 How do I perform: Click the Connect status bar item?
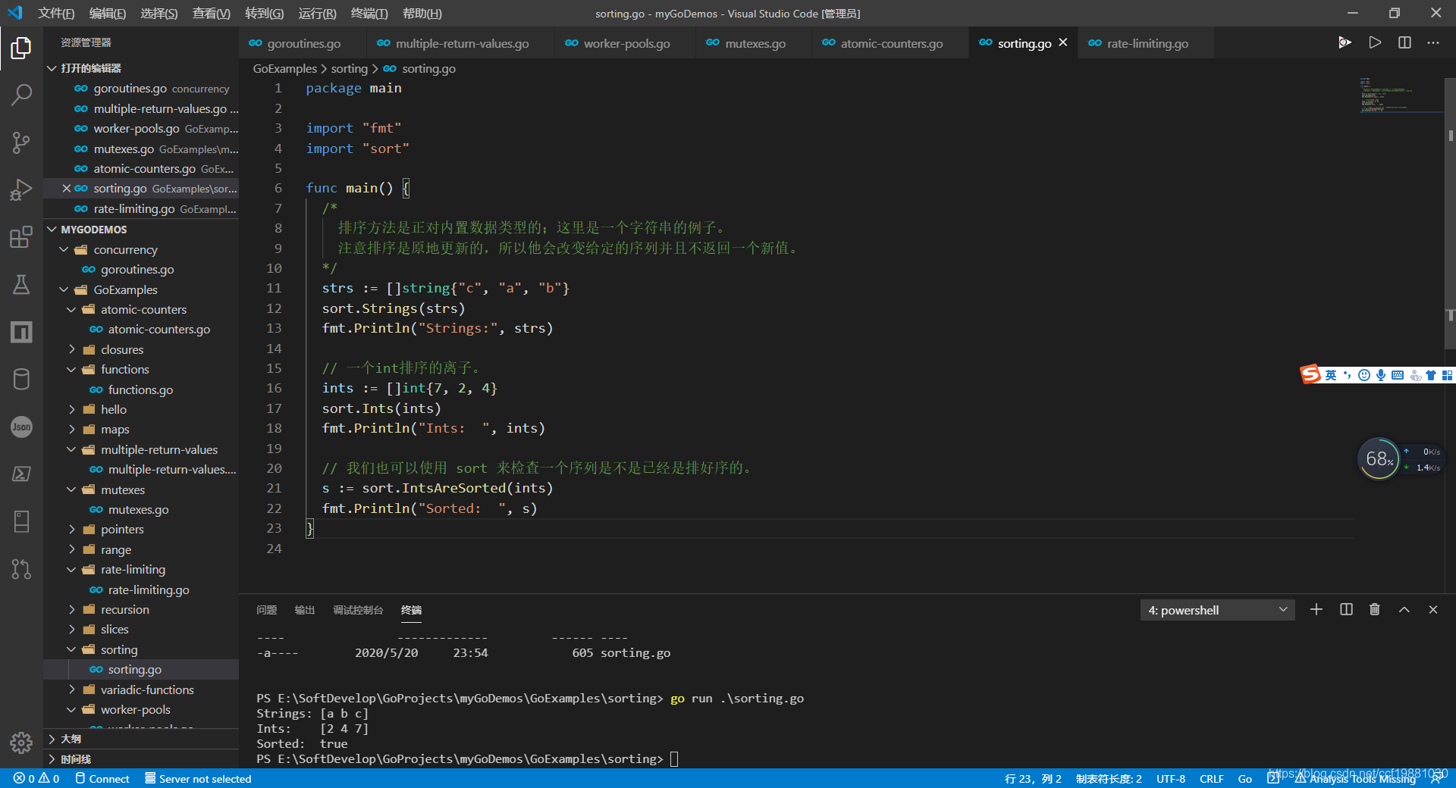click(102, 778)
